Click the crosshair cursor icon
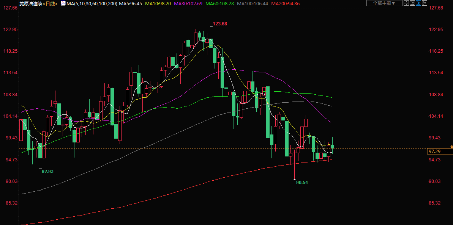The width and height of the screenshot is (453, 225). pos(406,3)
